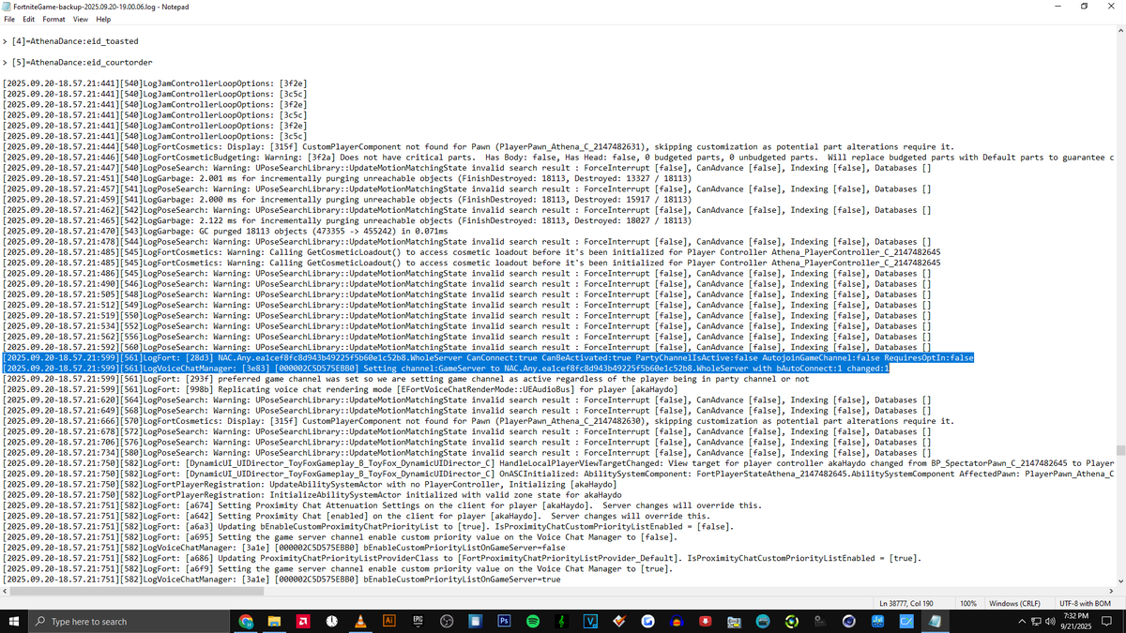This screenshot has width=1126, height=633.
Task: Open the Help menu
Action: [103, 19]
